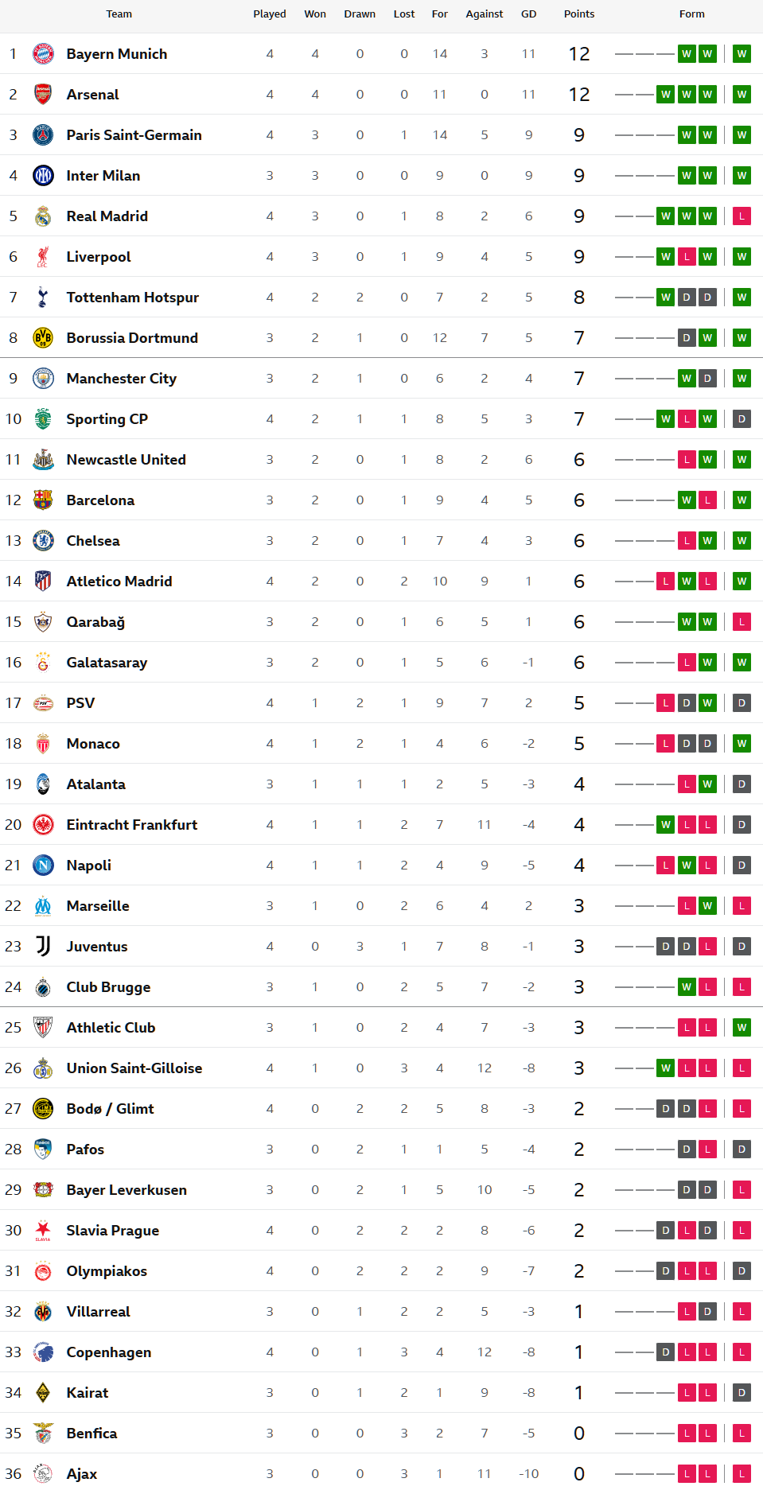Click the Chelsea club crest

coord(43,541)
